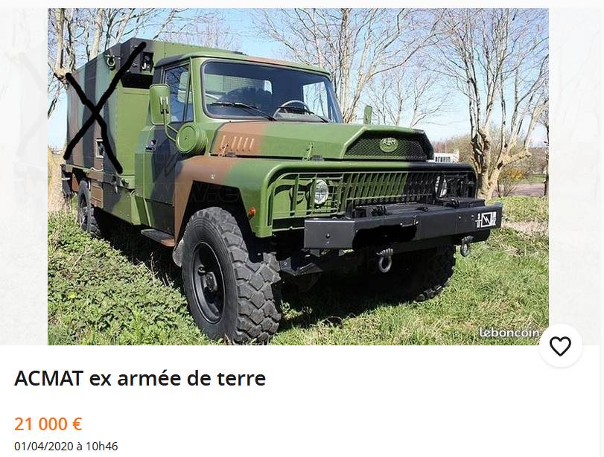Screen dimensions: 604x457
Task: Click the round green canister beside the hood
Action: pyautogui.click(x=191, y=138)
